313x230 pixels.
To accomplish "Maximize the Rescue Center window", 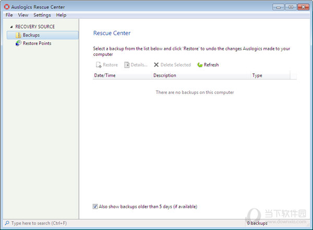I will pos(291,7).
